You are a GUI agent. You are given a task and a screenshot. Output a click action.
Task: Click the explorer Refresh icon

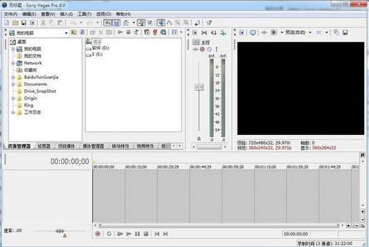tap(82, 32)
